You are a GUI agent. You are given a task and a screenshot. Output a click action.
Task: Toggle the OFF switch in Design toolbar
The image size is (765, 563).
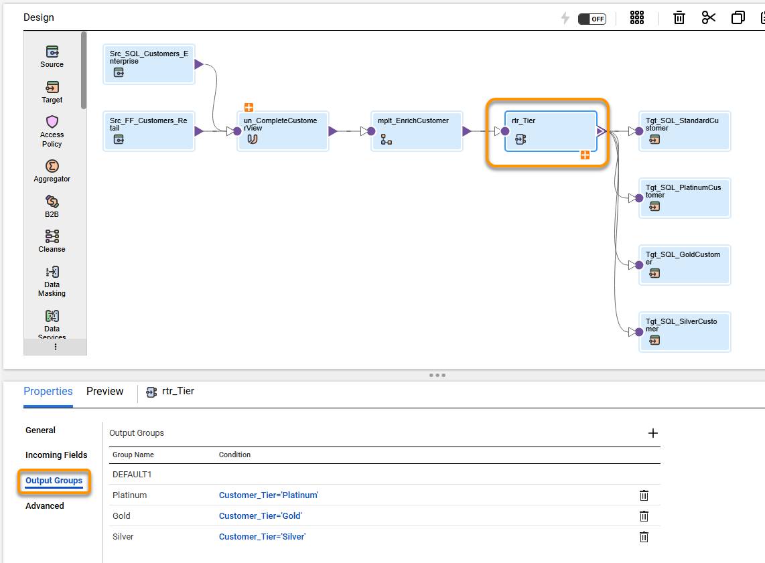(x=592, y=19)
